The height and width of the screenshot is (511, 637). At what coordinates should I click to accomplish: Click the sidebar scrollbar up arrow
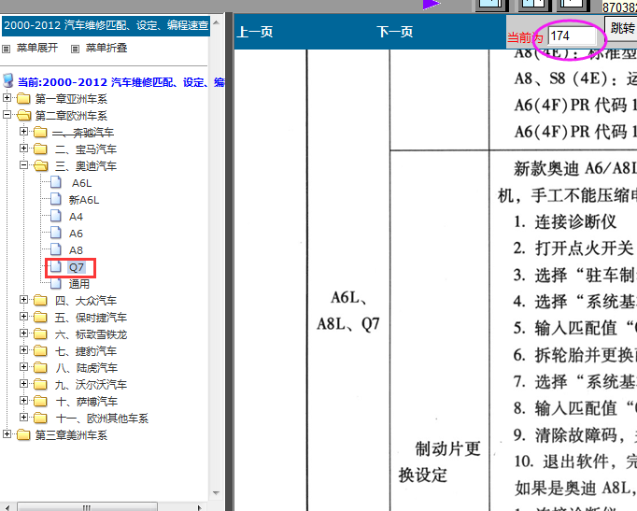pos(216,22)
